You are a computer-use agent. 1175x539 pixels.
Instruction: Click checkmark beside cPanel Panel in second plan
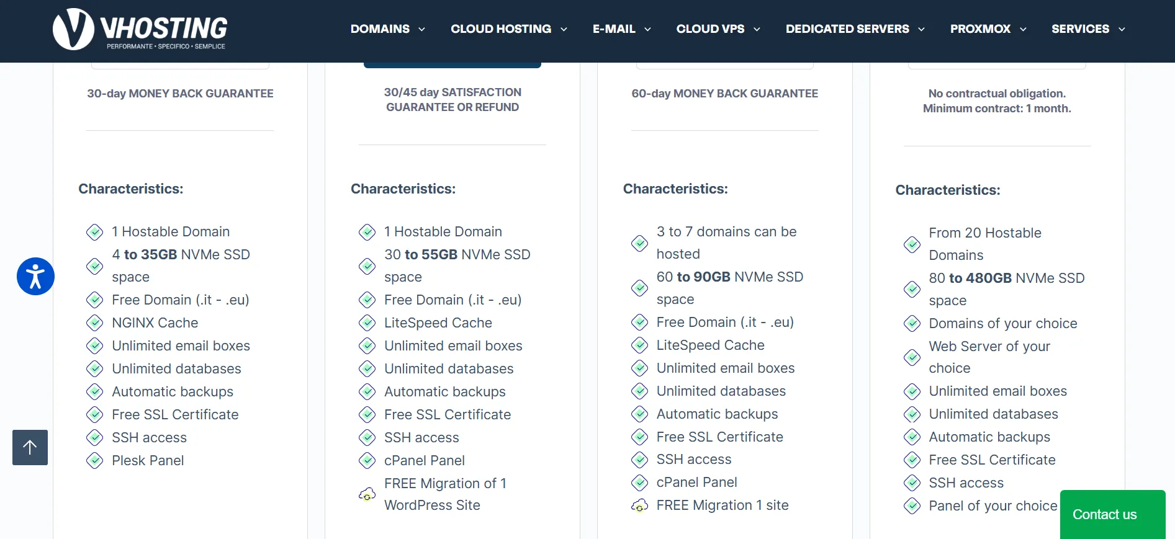pos(367,460)
